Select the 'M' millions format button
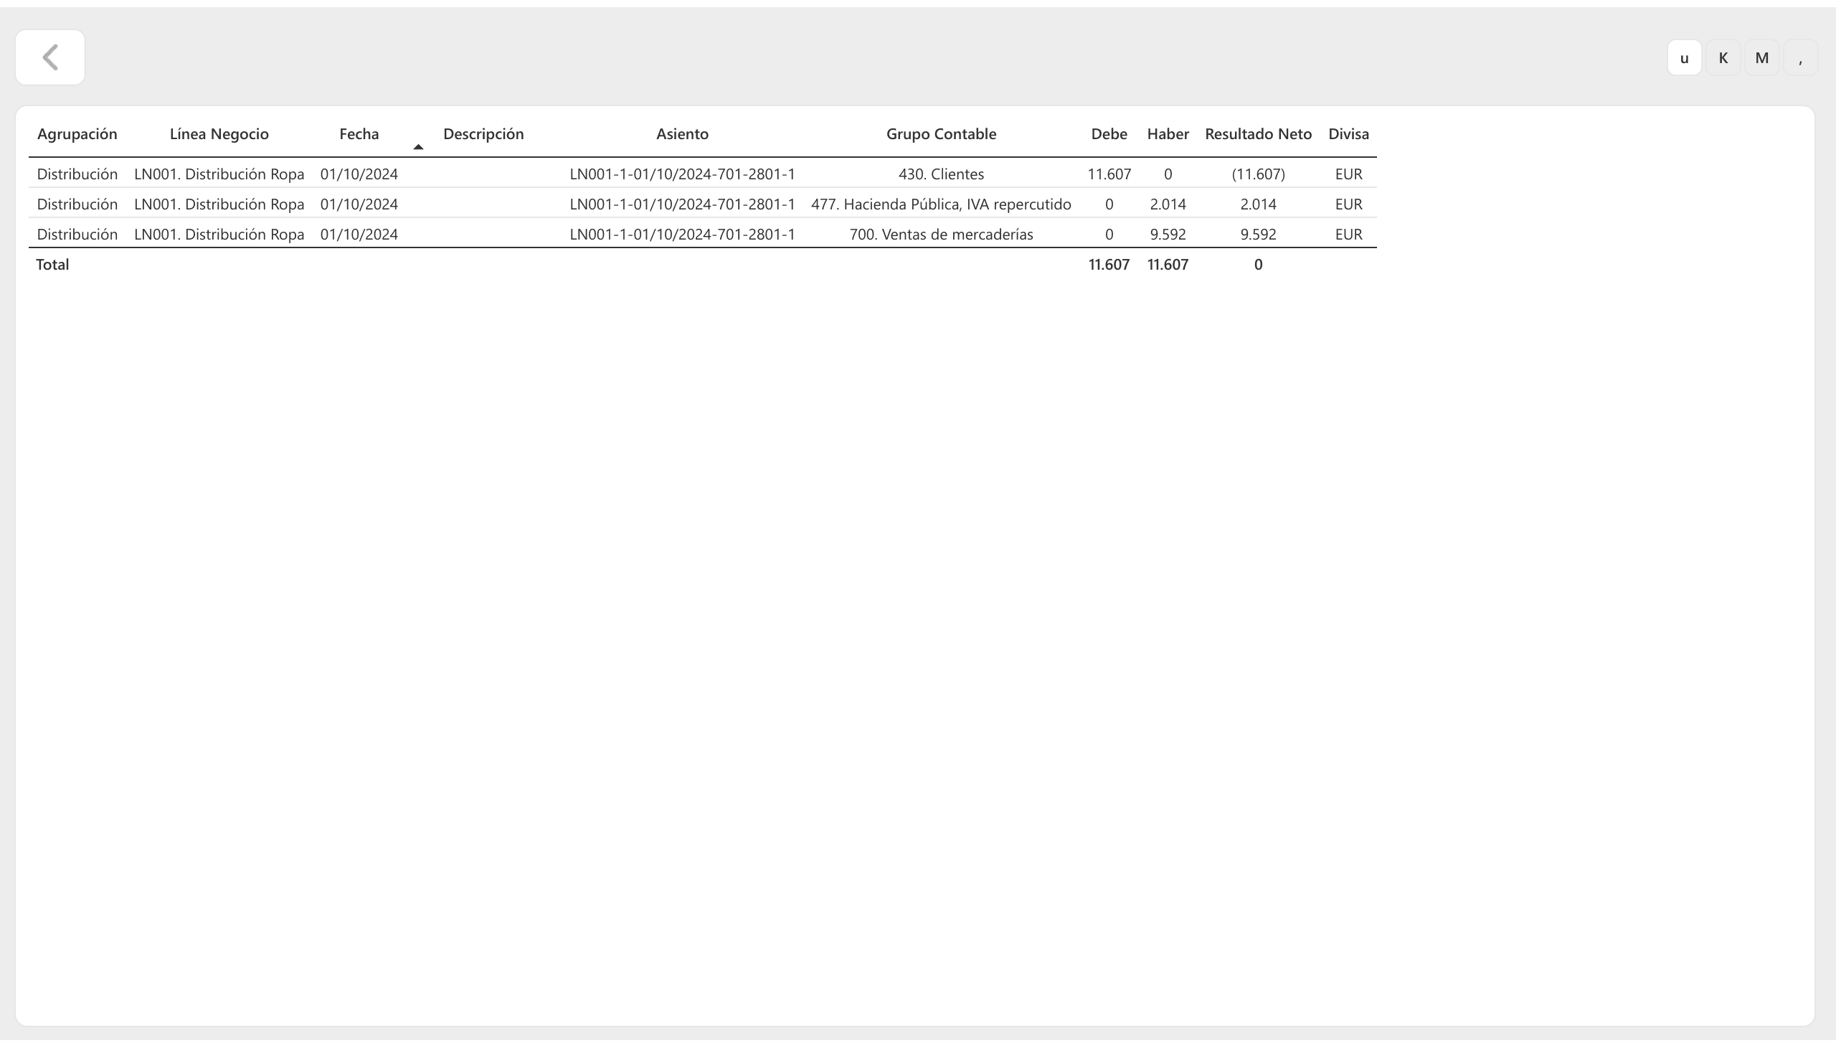Viewport: 1836px width, 1048px height. [1762, 58]
